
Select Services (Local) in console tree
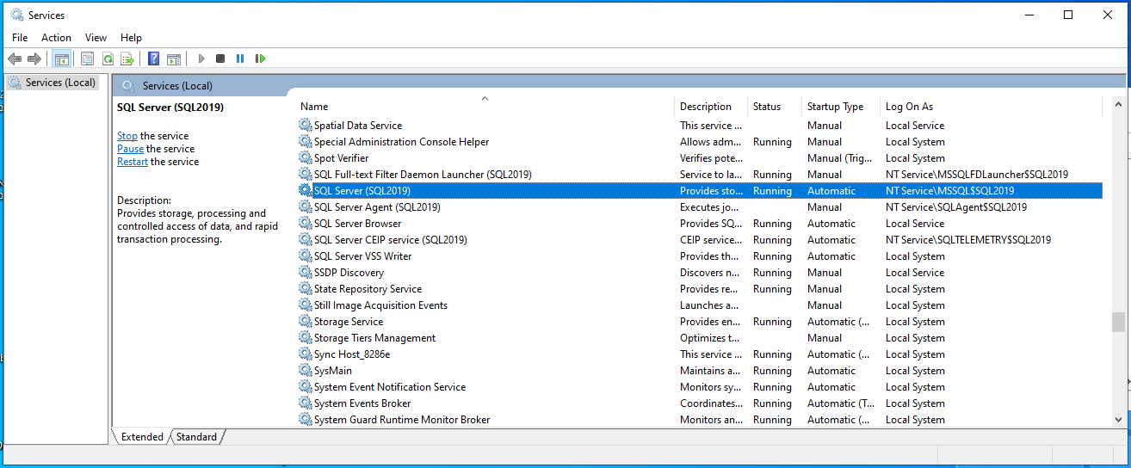click(60, 83)
